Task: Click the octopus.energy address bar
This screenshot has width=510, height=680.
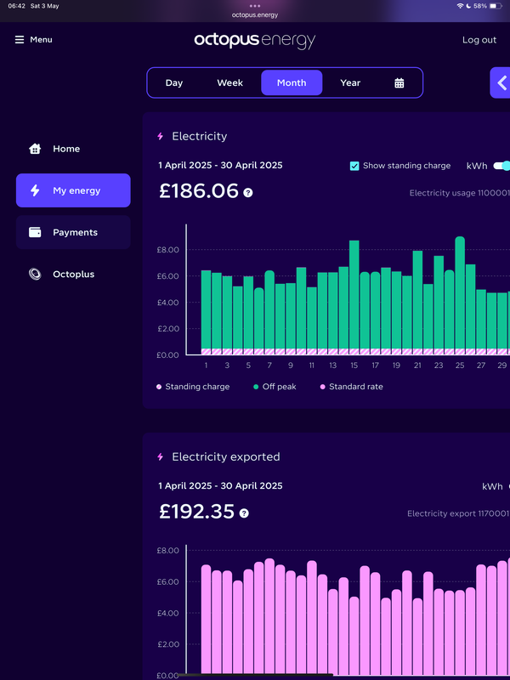Action: 254,15
